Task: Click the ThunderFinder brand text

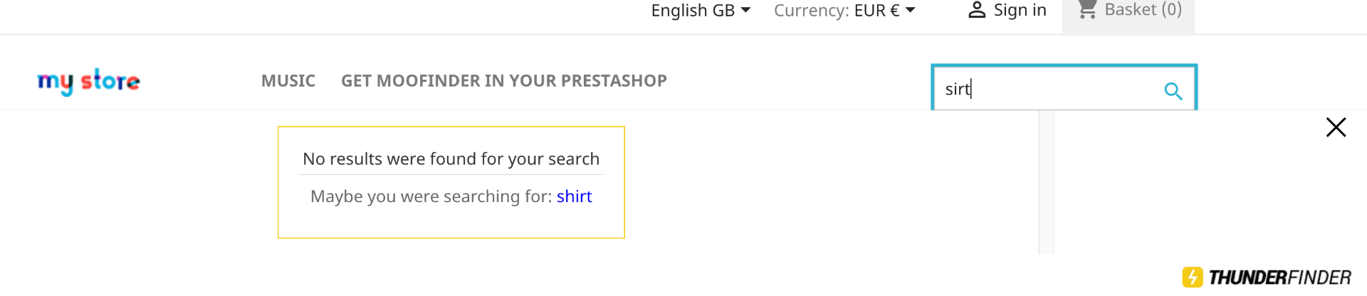Action: [1279, 277]
